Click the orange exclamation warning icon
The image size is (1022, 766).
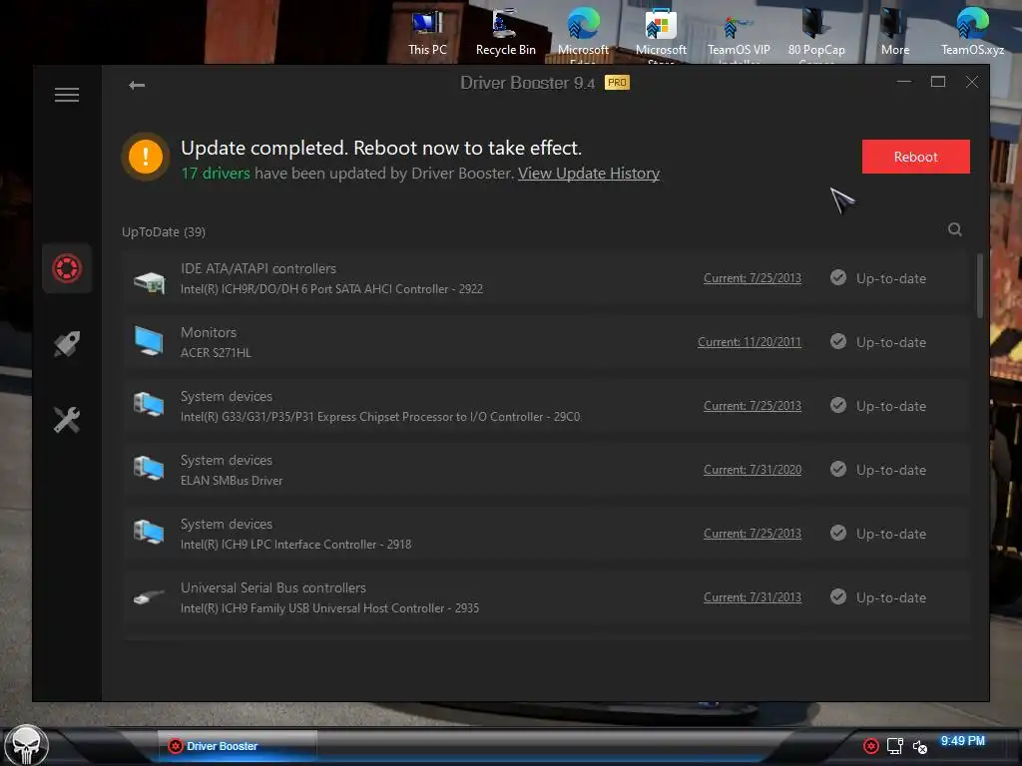[146, 157]
